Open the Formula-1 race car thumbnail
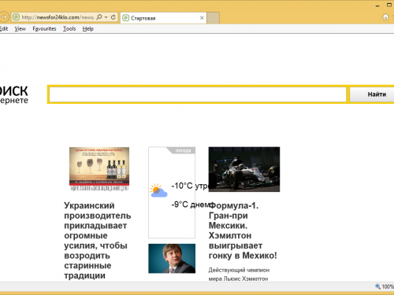 [x=244, y=169]
